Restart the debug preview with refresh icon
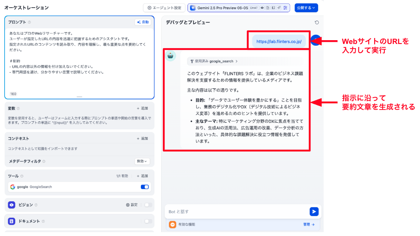The image size is (420, 236). pyautogui.click(x=317, y=22)
